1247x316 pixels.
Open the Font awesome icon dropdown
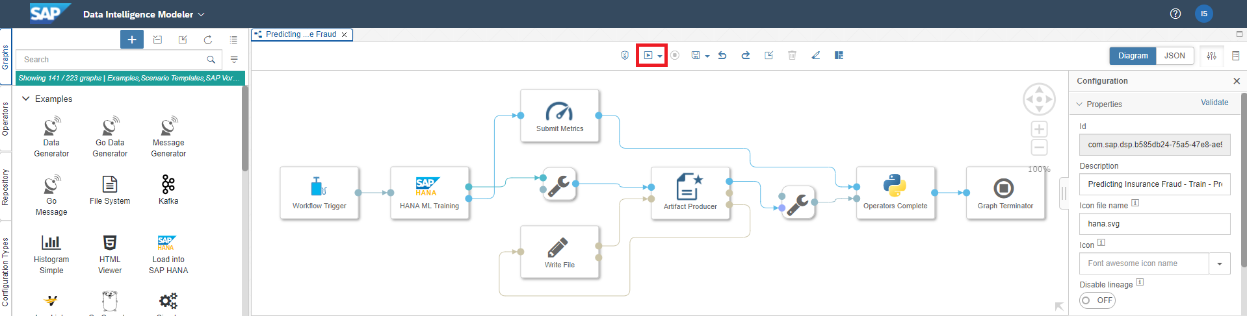[1219, 263]
